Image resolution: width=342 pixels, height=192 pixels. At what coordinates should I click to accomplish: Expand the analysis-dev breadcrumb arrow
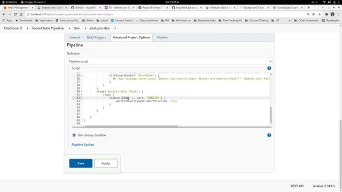pyautogui.click(x=115, y=28)
